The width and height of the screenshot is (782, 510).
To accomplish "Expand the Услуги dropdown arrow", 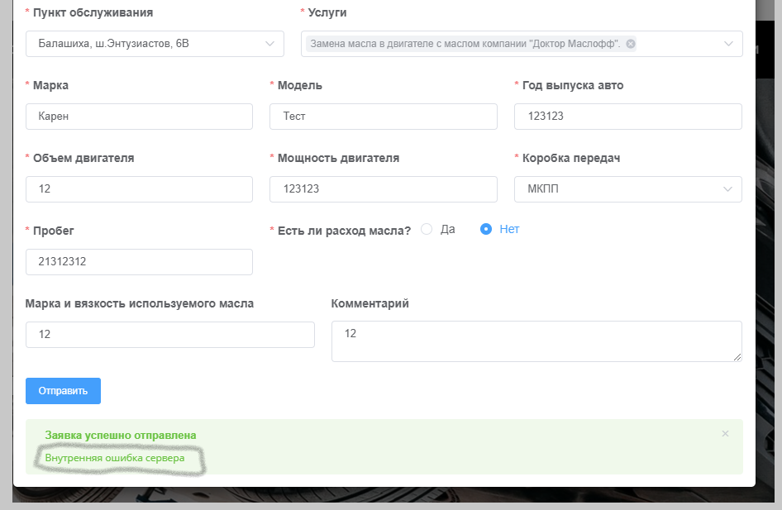I will [x=728, y=44].
